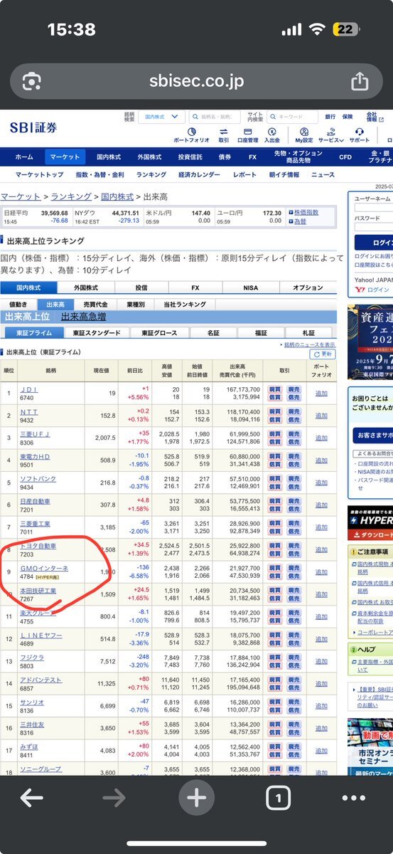
Task: Click the 銘柄名 search input field
Action: tap(215, 117)
